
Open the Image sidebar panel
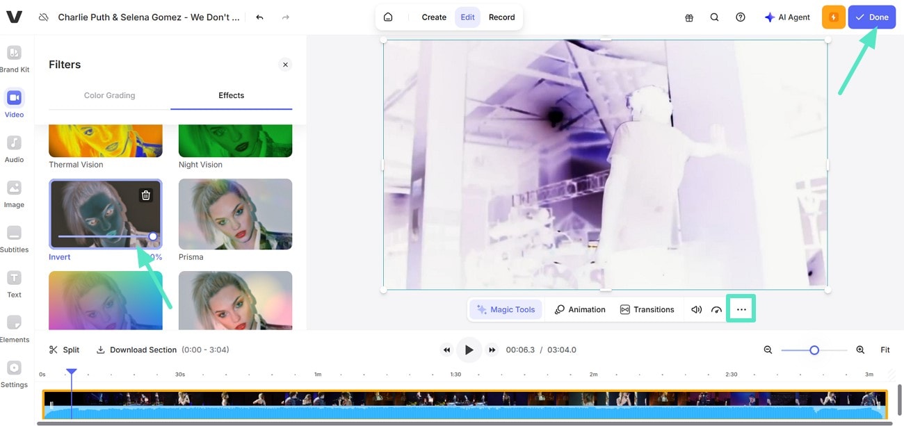click(x=15, y=194)
